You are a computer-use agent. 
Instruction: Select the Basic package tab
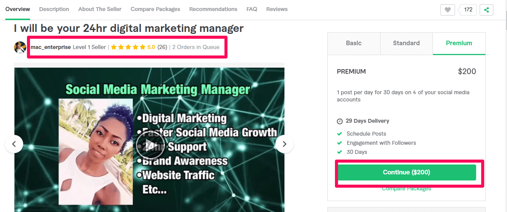[354, 43]
